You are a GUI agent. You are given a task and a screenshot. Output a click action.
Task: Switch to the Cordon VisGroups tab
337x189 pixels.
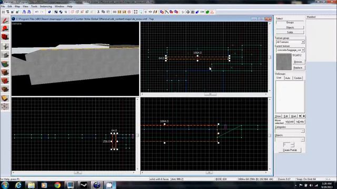click(298, 78)
